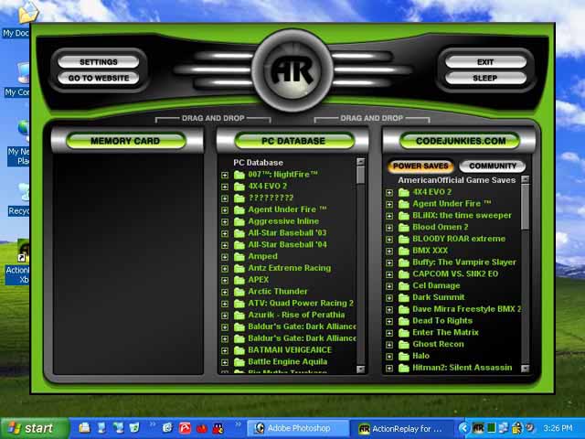Image resolution: width=585 pixels, height=439 pixels.
Task: Switch to Adobe Photoshop taskbar button
Action: tap(299, 429)
